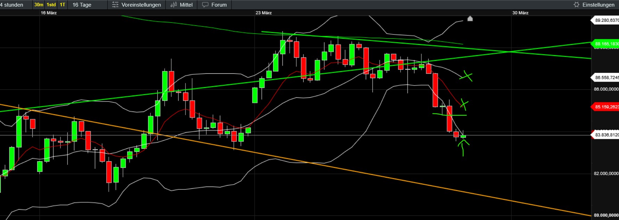Open the Voreinstellungen sliders icon
Viewport: 619px width, 220px height.
point(115,5)
